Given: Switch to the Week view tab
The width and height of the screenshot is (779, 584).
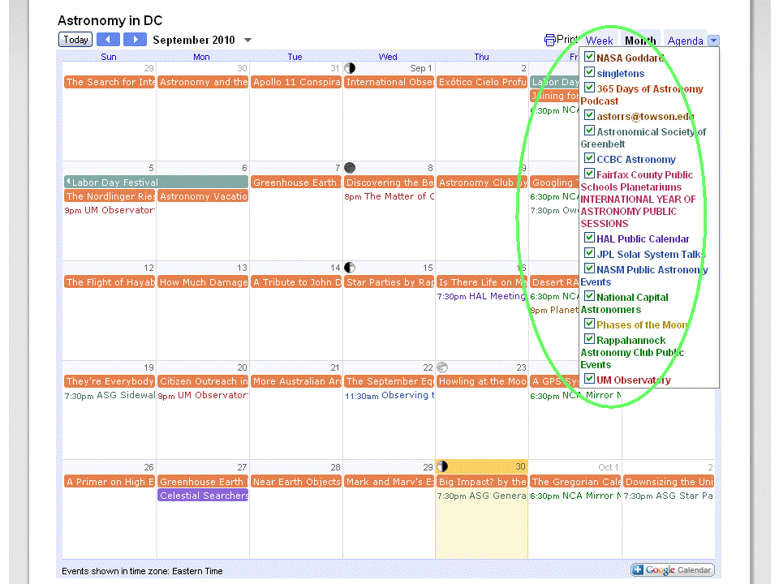Looking at the screenshot, I should tap(599, 41).
